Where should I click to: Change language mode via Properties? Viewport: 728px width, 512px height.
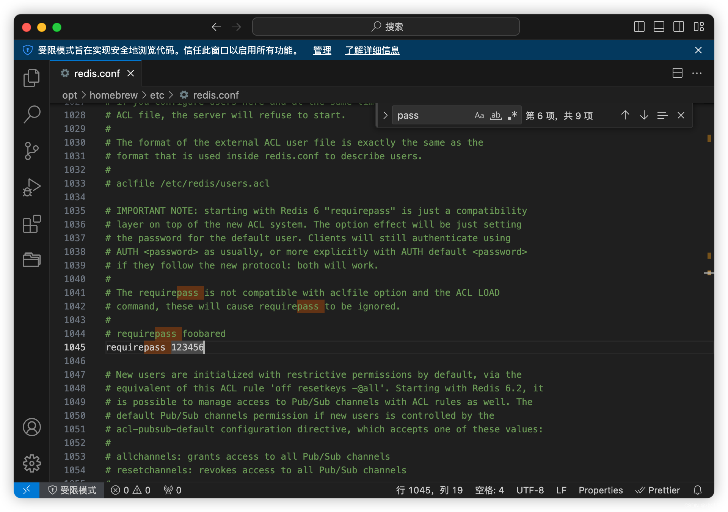601,490
